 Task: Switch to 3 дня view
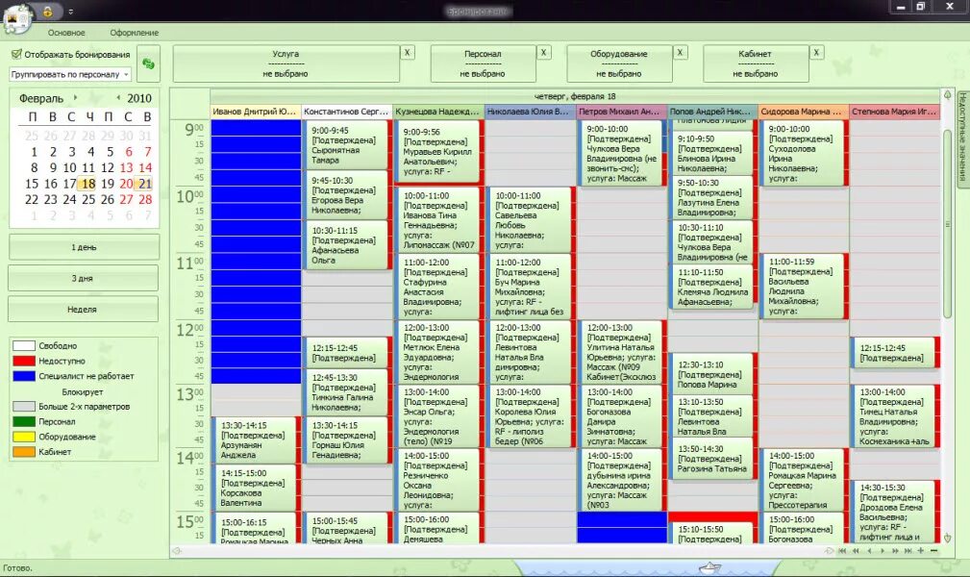tap(84, 278)
